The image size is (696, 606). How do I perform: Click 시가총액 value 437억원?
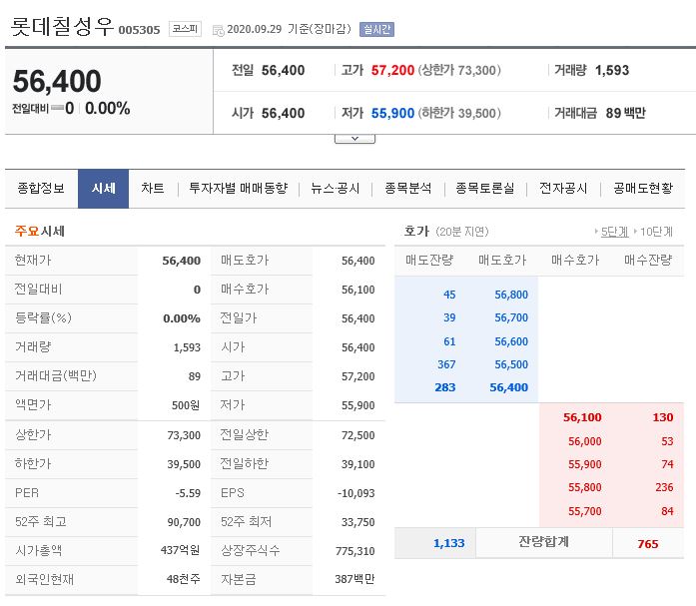tap(180, 550)
